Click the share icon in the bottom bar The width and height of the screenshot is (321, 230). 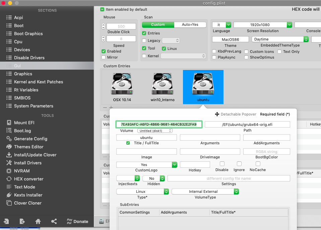[54, 221]
